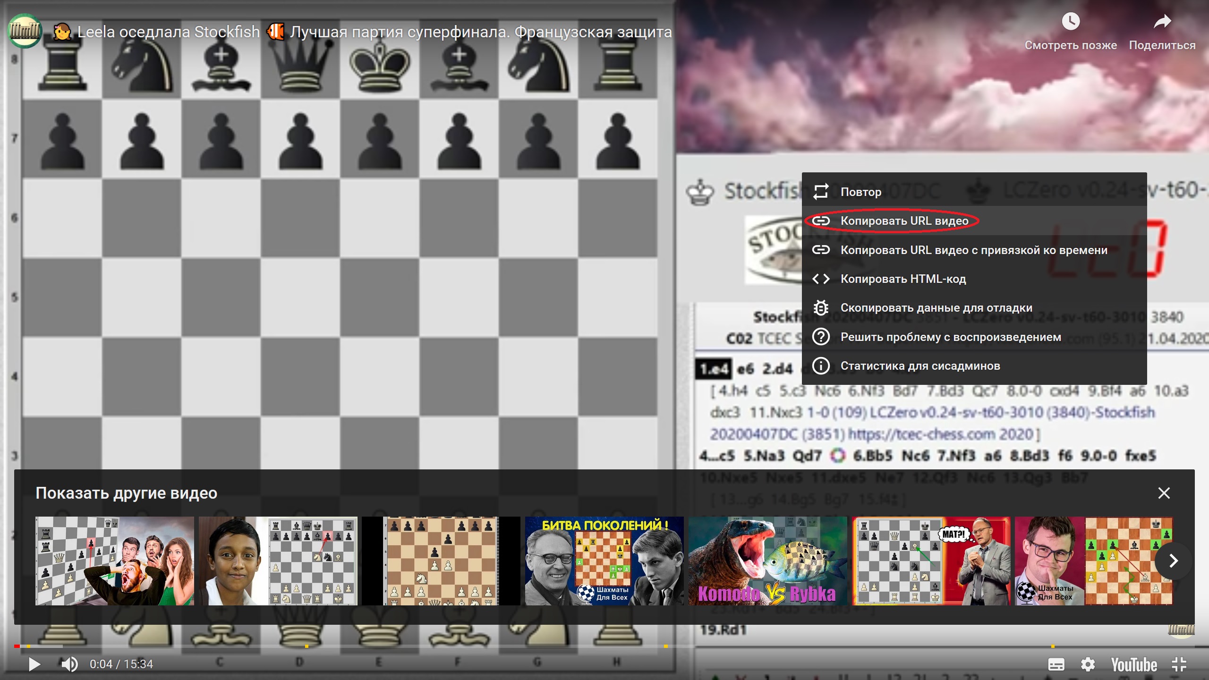Open 'Статистика для сисадминов' entry
This screenshot has height=680, width=1209.
coord(974,366)
